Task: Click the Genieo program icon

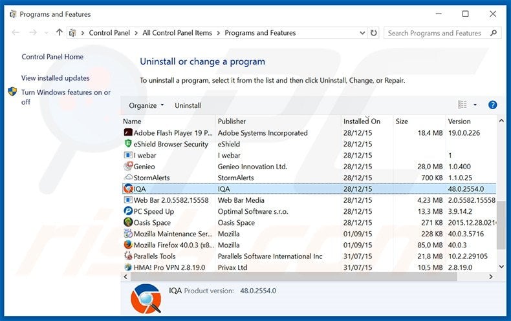Action: click(128, 166)
